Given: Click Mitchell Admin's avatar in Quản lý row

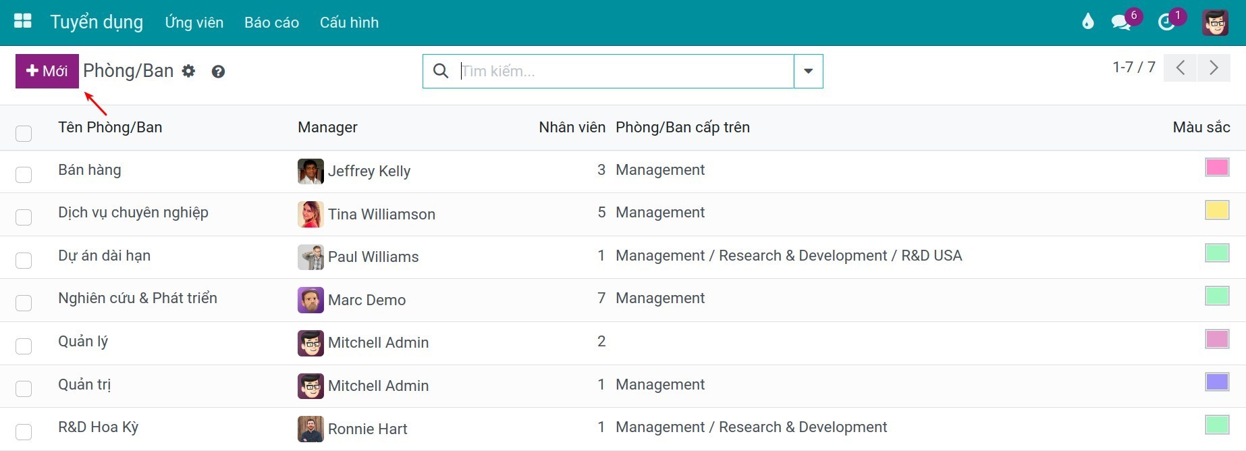Looking at the screenshot, I should tap(310, 343).
